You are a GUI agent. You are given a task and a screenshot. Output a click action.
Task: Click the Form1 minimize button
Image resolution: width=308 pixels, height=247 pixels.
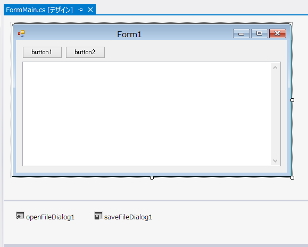242,33
